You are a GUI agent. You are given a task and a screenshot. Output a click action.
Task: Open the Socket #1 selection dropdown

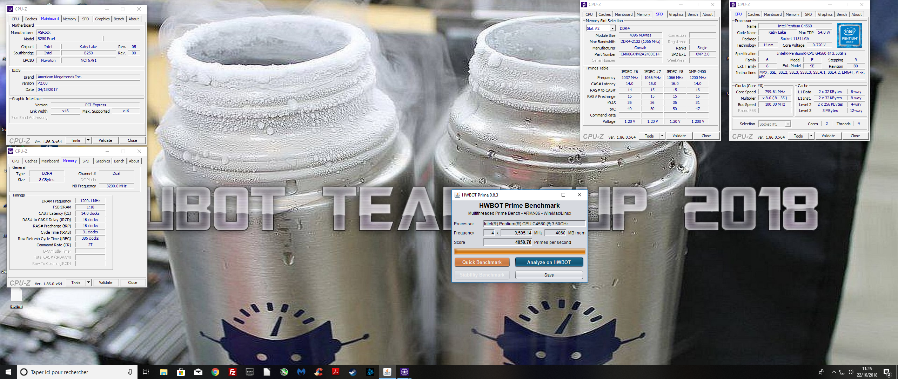788,124
